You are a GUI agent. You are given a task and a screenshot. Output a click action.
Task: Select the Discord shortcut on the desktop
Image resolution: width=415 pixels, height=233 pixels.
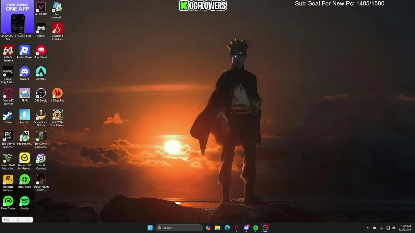point(25,73)
